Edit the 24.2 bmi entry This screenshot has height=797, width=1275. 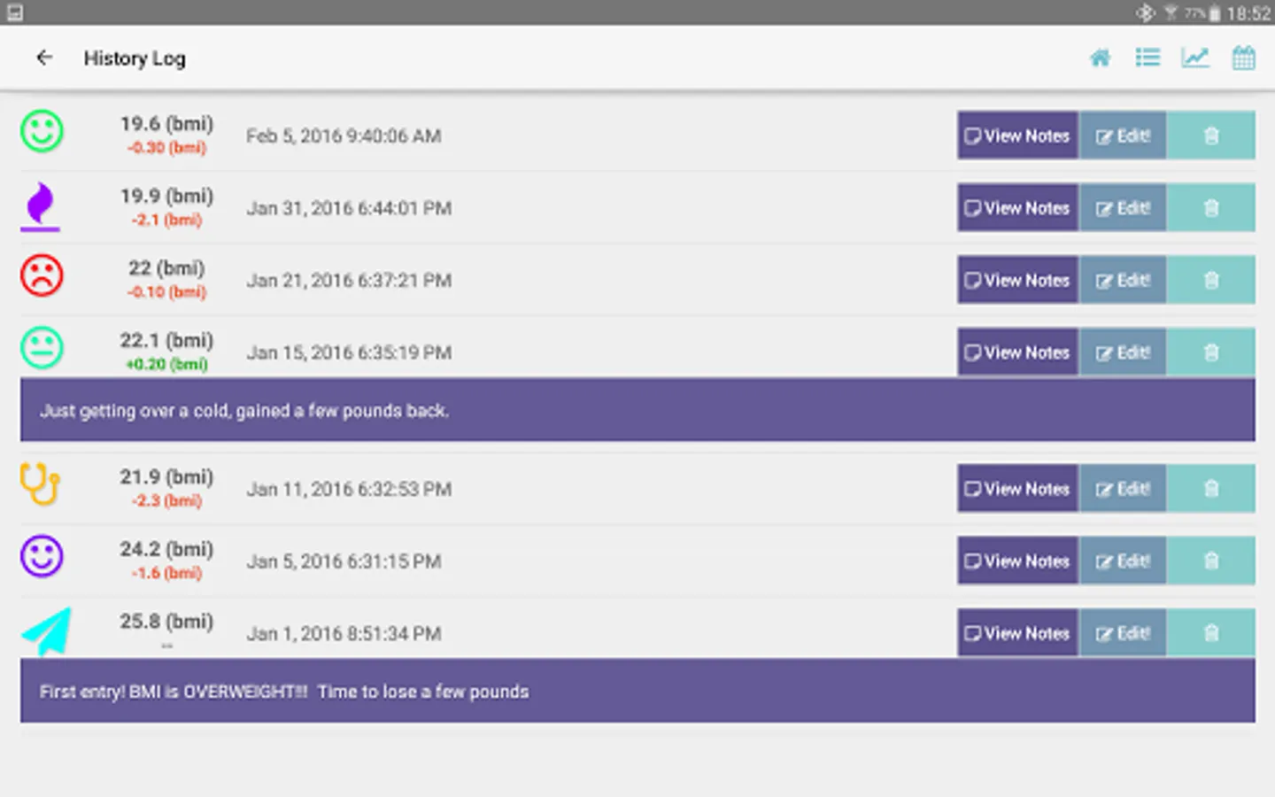1123,561
